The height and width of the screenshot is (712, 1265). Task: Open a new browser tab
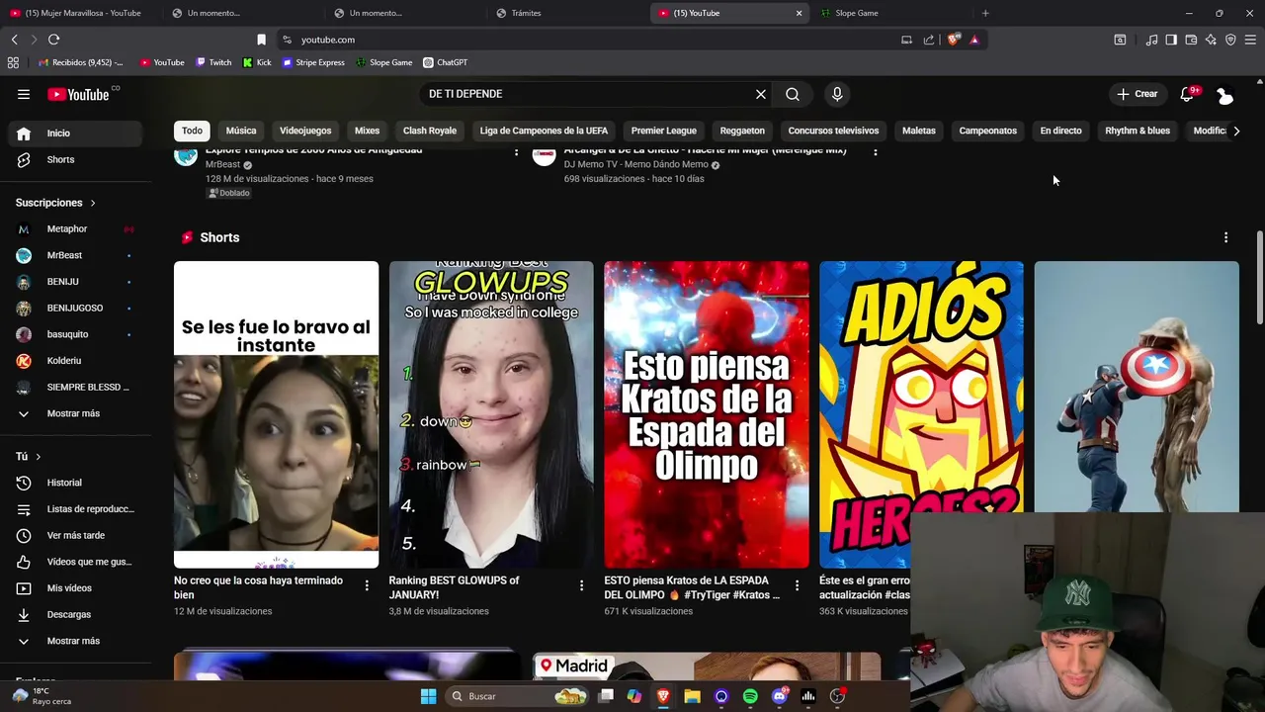click(985, 13)
